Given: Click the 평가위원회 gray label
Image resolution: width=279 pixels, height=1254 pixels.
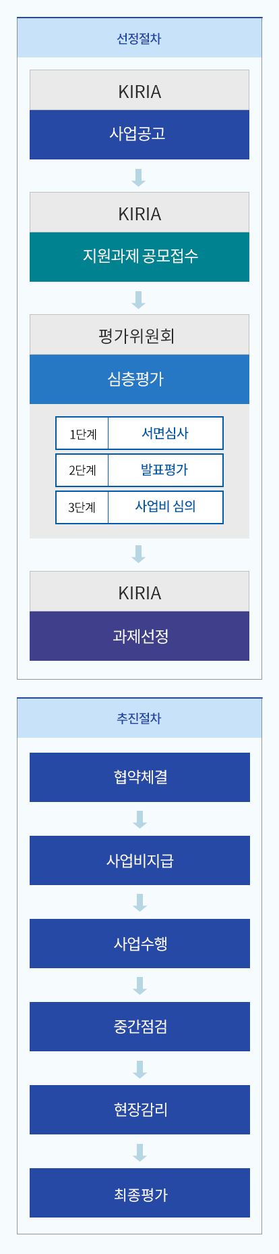Looking at the screenshot, I should coord(139,335).
